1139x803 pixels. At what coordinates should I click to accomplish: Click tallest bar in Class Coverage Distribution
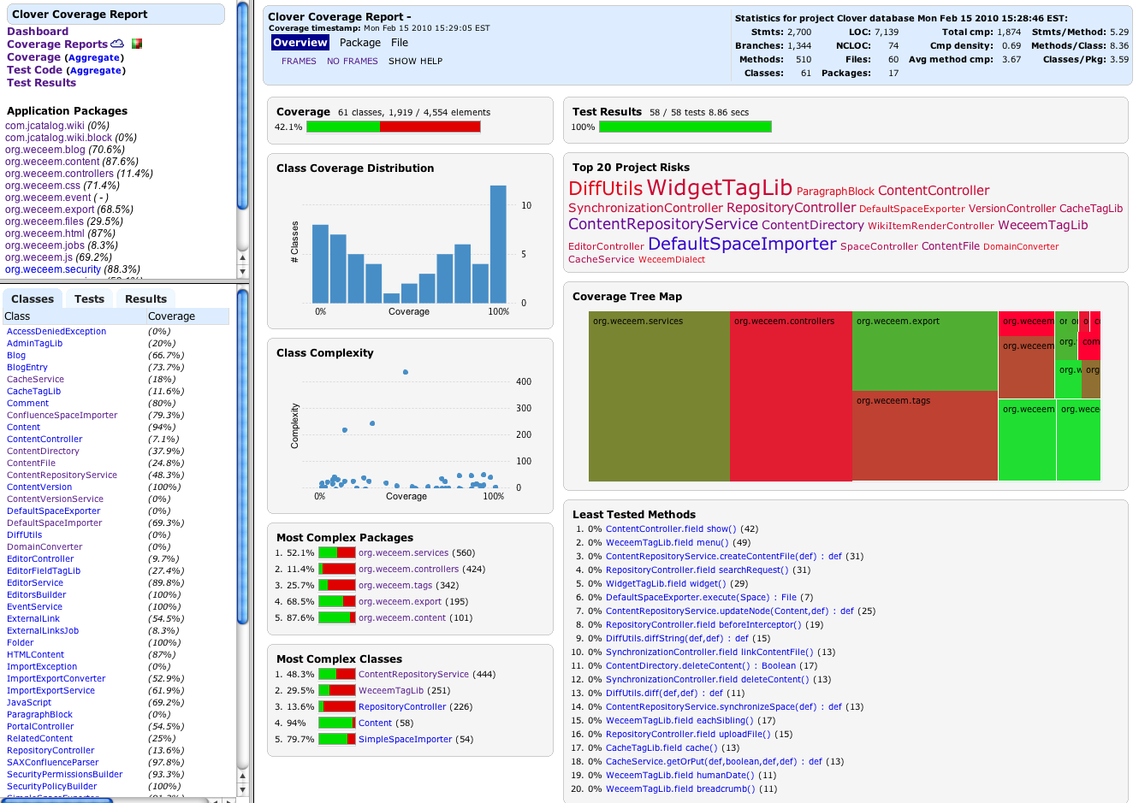[498, 244]
